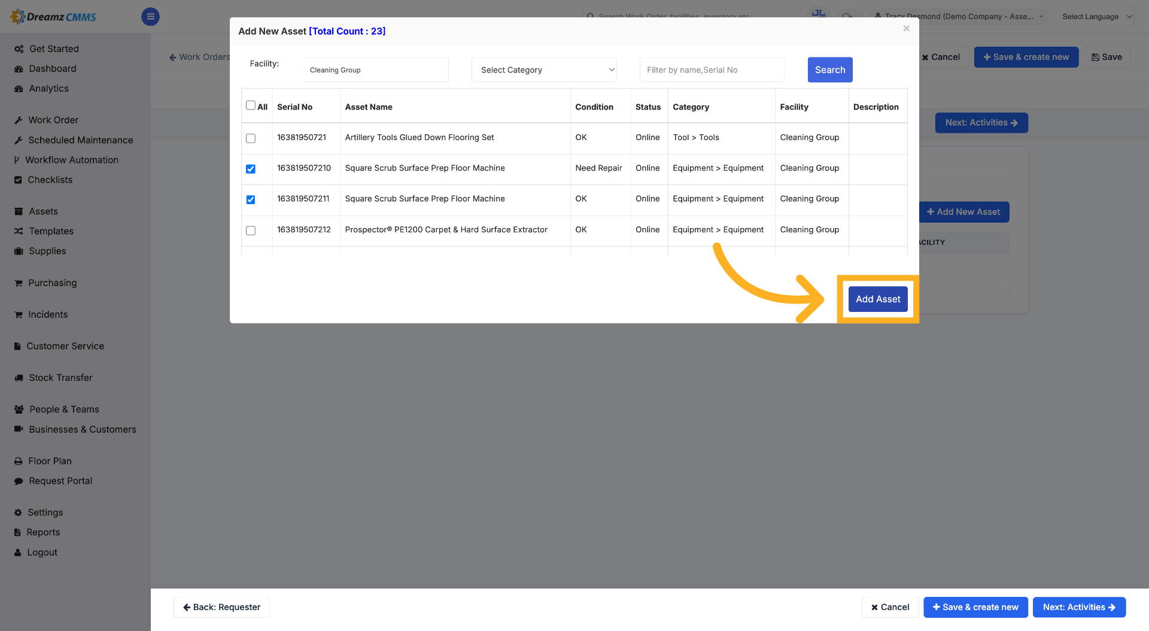Toggle the All select checkbox

(x=251, y=105)
